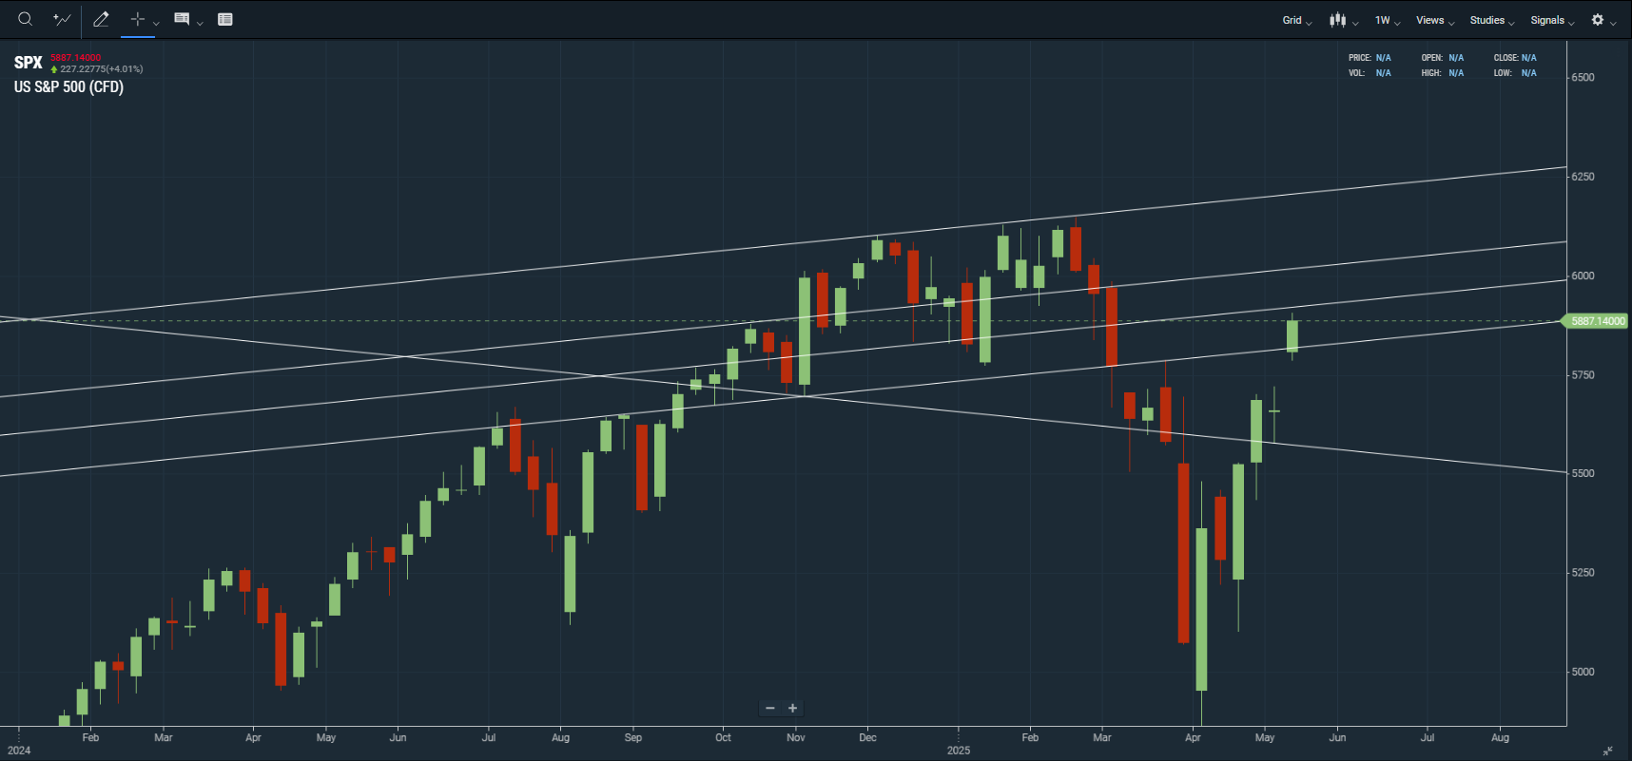Screen dimensions: 1632x761
Task: Open the data table view icon
Action: (225, 19)
